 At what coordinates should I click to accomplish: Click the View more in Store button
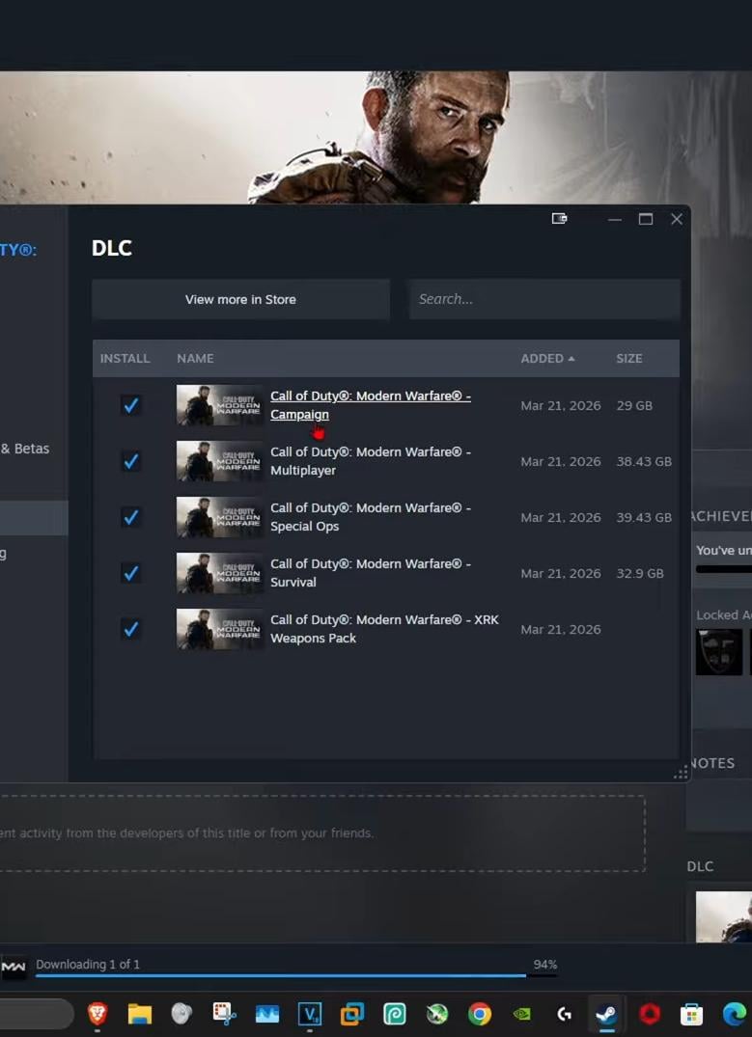(x=240, y=299)
